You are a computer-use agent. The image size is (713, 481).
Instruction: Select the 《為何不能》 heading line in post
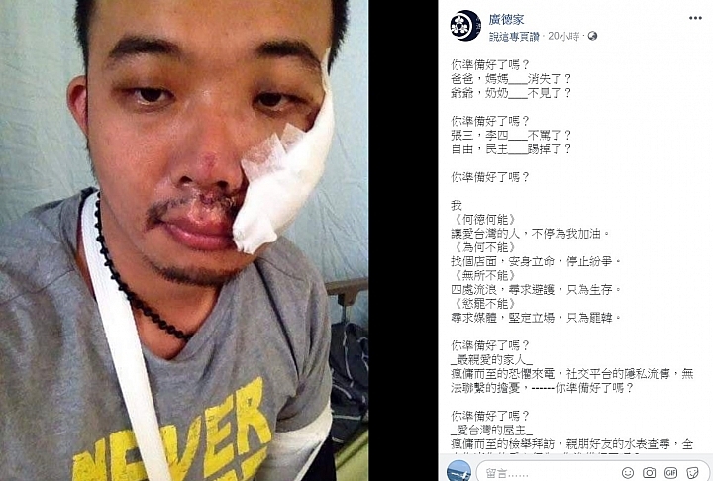tap(485, 247)
